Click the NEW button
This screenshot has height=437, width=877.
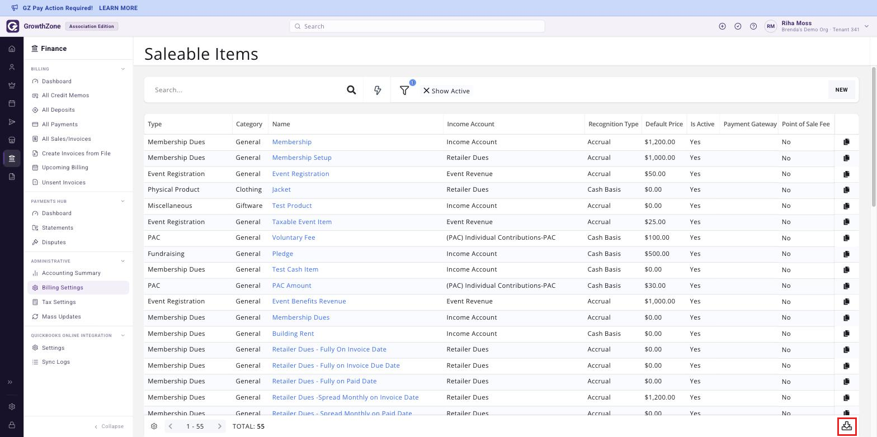click(841, 90)
